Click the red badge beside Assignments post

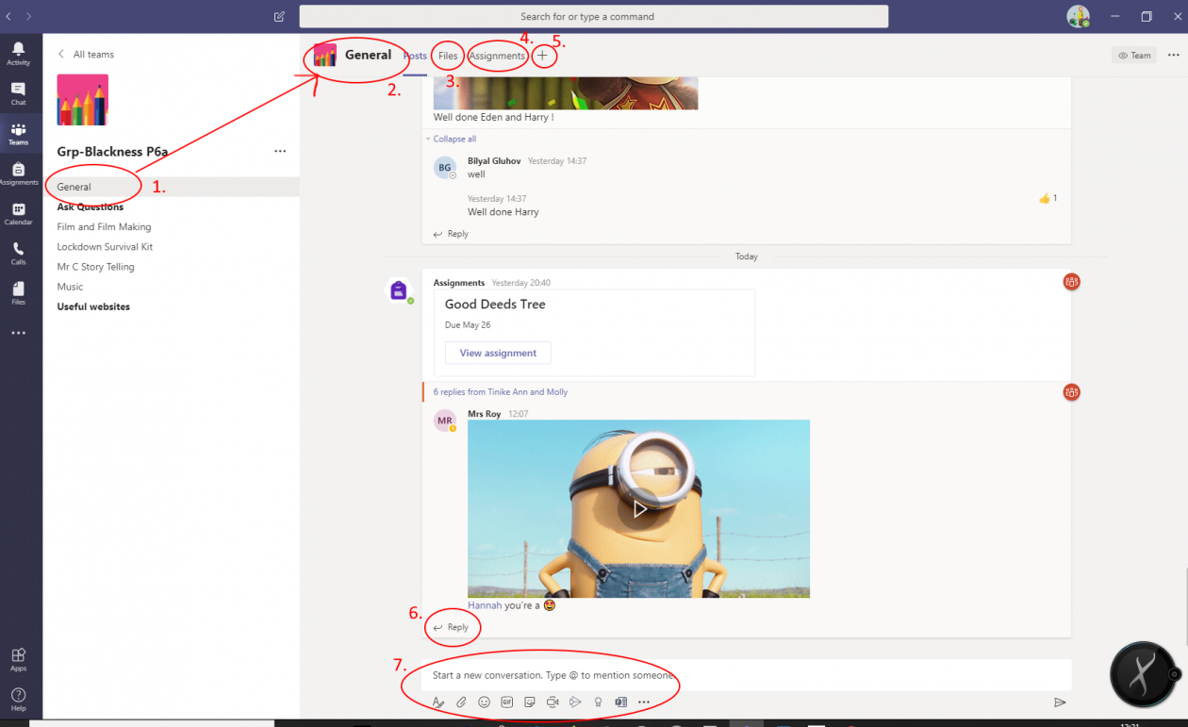1071,281
